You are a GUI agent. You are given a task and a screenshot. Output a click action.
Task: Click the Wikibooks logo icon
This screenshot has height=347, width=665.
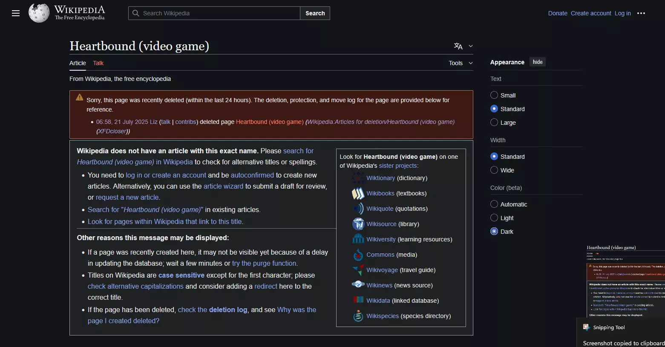pos(358,193)
